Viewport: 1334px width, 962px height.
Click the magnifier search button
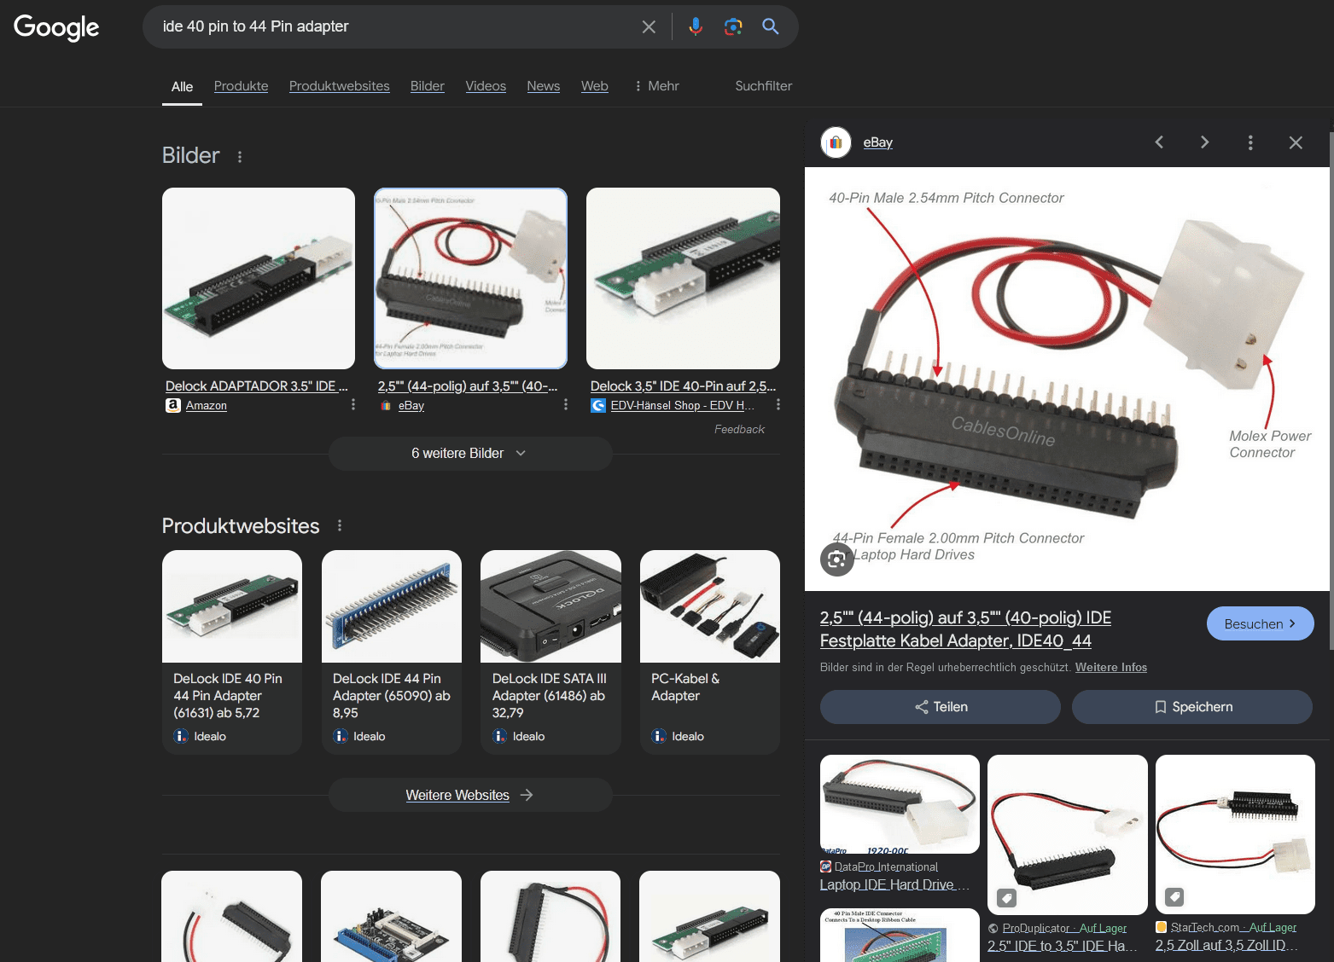tap(770, 26)
